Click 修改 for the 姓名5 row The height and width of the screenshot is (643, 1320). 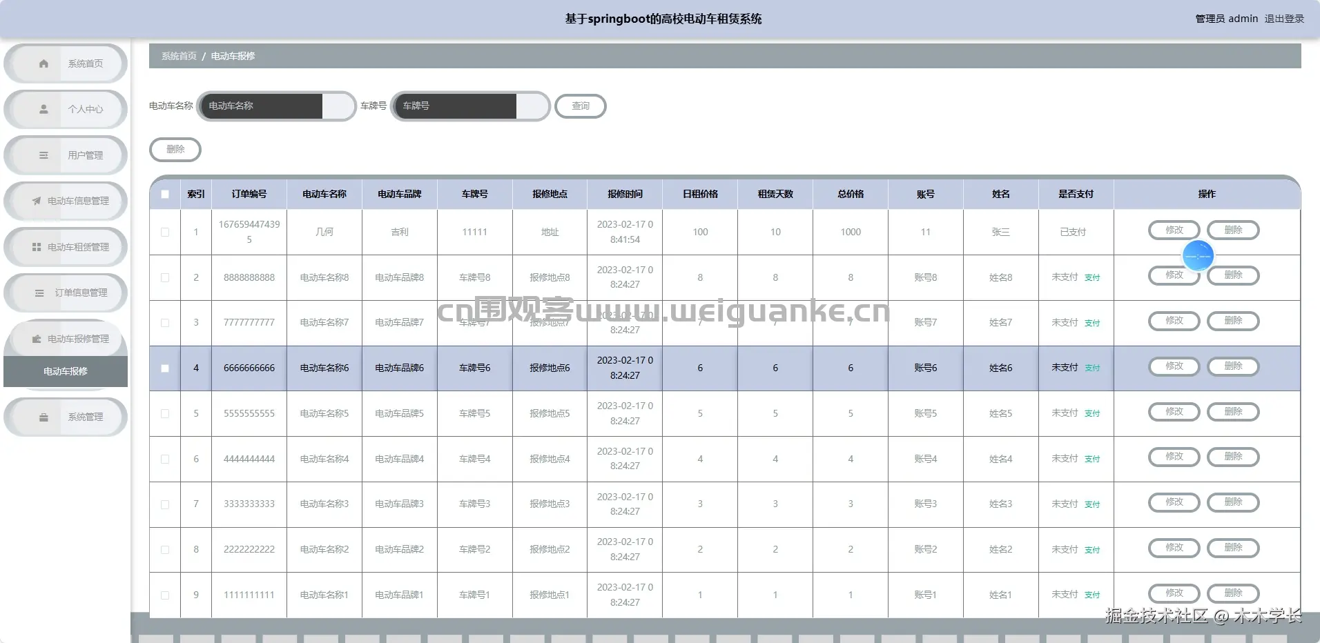(x=1174, y=412)
